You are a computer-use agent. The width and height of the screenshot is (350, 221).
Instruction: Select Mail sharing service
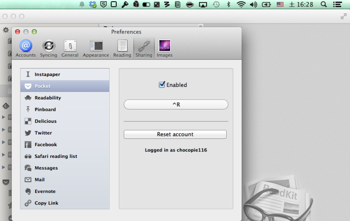pos(65,180)
